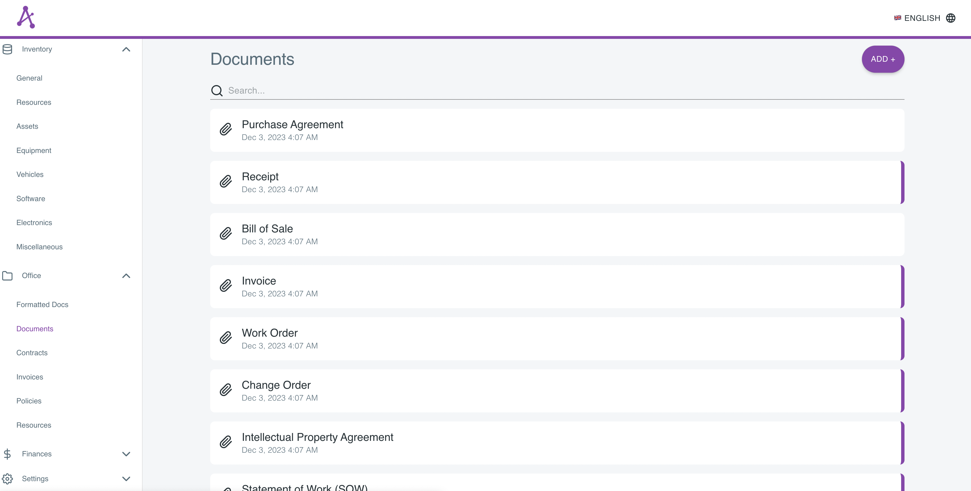Click the paperclip icon beside Purchase Agreement
This screenshot has height=491, width=971.
[x=226, y=129]
